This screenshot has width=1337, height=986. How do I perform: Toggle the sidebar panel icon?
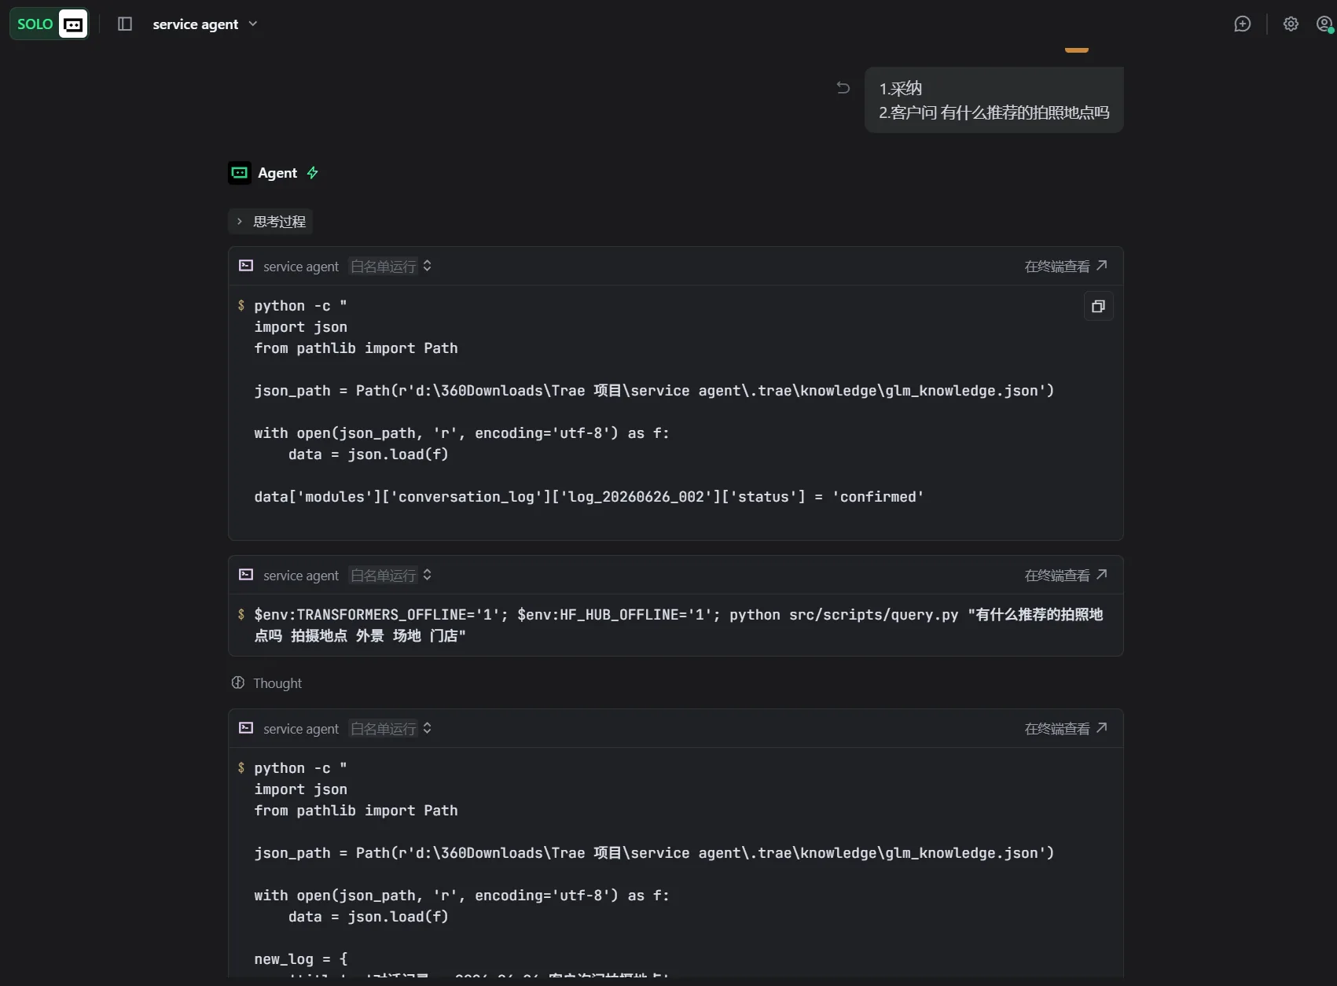coord(125,24)
